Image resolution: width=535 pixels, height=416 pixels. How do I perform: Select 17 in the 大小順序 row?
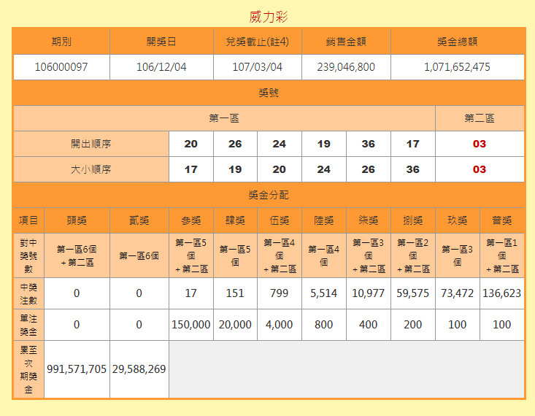pyautogui.click(x=190, y=169)
